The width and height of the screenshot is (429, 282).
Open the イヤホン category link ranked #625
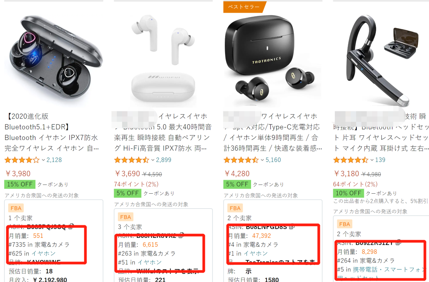[44, 253]
